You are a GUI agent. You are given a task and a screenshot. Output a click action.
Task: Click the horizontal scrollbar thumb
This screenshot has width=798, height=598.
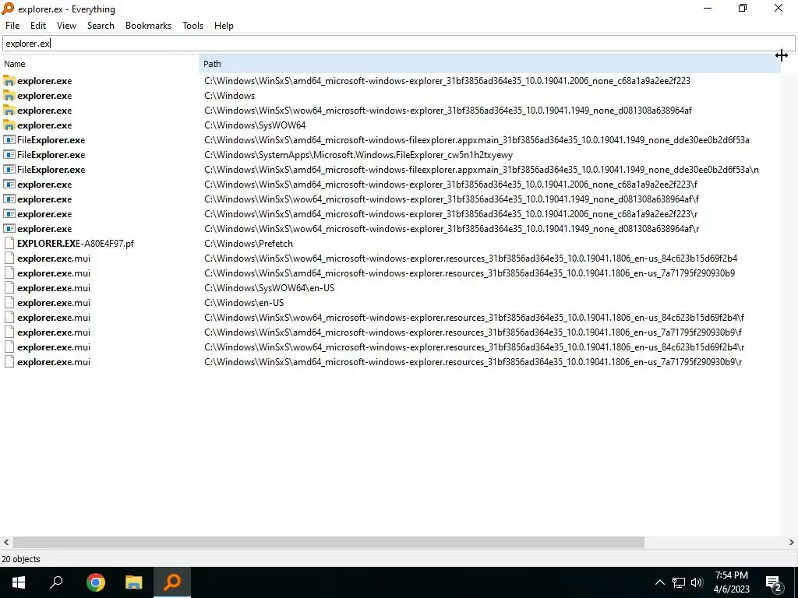point(328,542)
